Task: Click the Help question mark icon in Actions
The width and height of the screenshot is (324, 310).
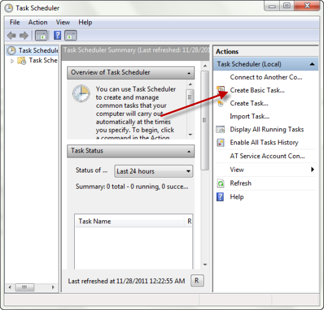Action: pos(220,197)
